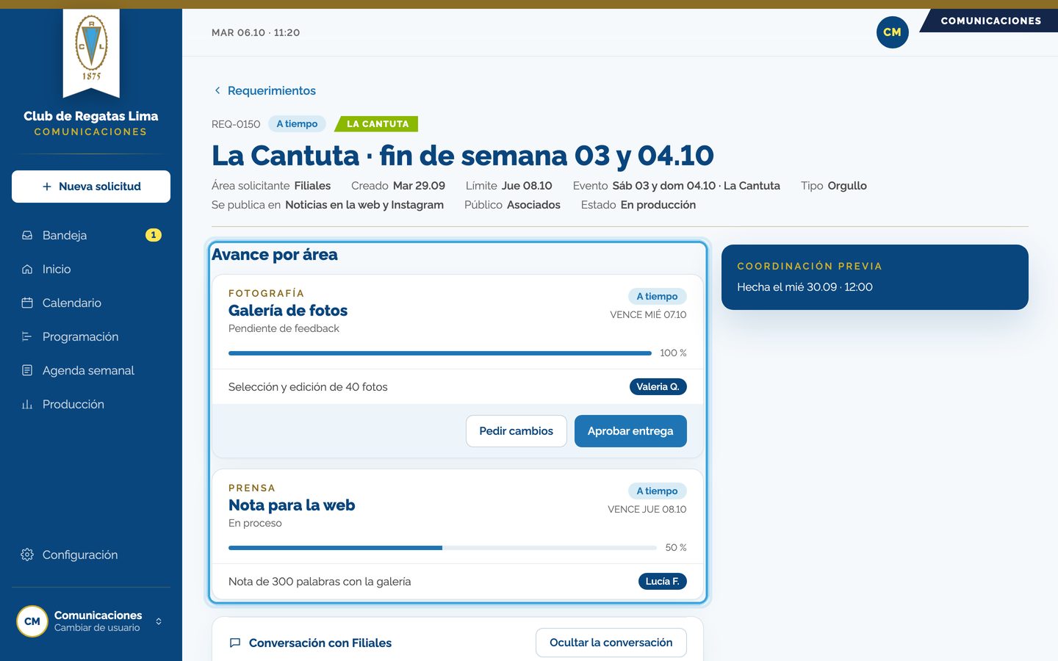
Task: Click the Galería de fotos card title
Action: 288,311
